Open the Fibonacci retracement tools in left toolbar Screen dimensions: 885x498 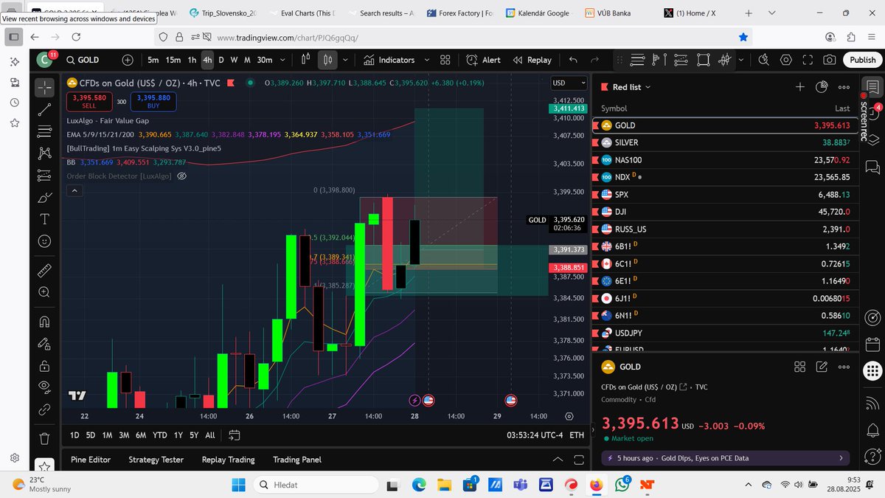tap(45, 131)
